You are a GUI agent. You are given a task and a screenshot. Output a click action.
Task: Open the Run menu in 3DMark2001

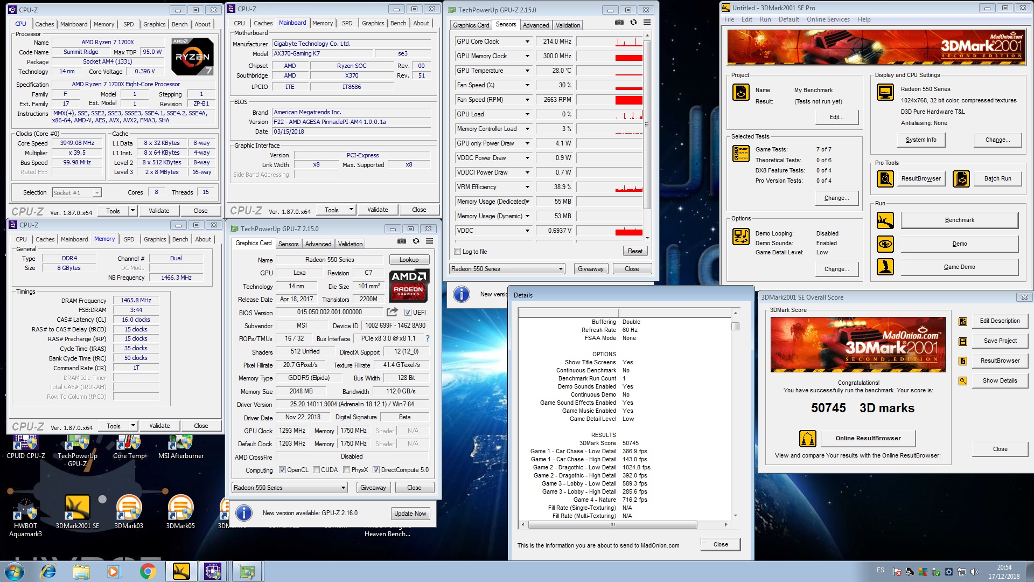[x=765, y=19]
